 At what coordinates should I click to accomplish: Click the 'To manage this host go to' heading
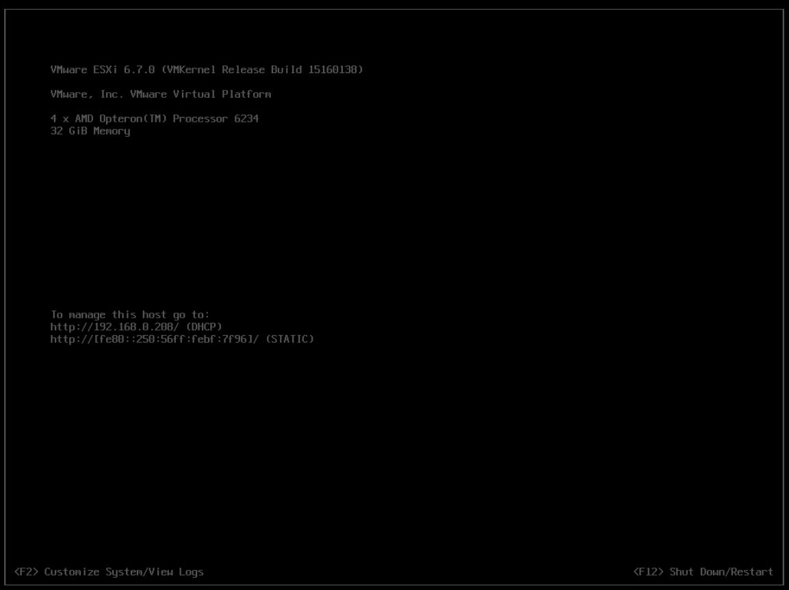click(x=130, y=314)
